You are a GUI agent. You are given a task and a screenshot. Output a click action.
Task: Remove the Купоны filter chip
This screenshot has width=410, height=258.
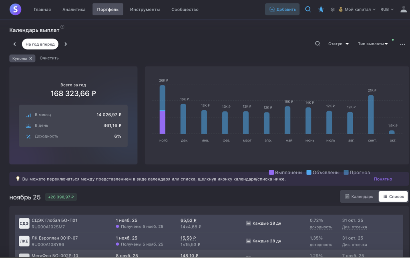[x=30, y=58]
